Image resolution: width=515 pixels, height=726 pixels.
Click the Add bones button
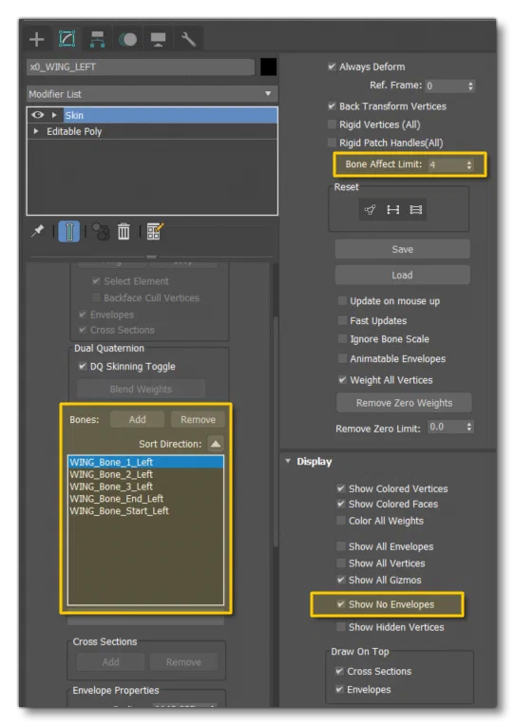click(x=137, y=419)
